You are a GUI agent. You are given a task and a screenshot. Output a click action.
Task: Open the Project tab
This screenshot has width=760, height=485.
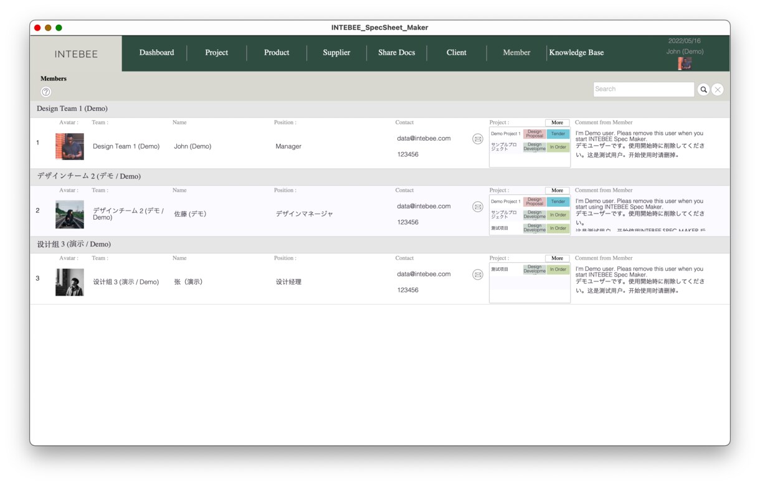(217, 53)
